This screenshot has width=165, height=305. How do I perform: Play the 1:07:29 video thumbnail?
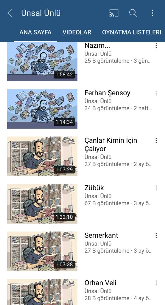click(42, 156)
